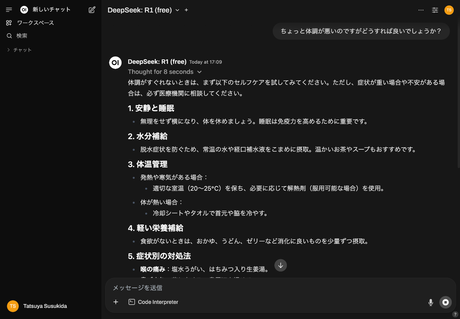Click the chevron beside Thought for 8 seconds
The width and height of the screenshot is (460, 319).
(x=199, y=72)
